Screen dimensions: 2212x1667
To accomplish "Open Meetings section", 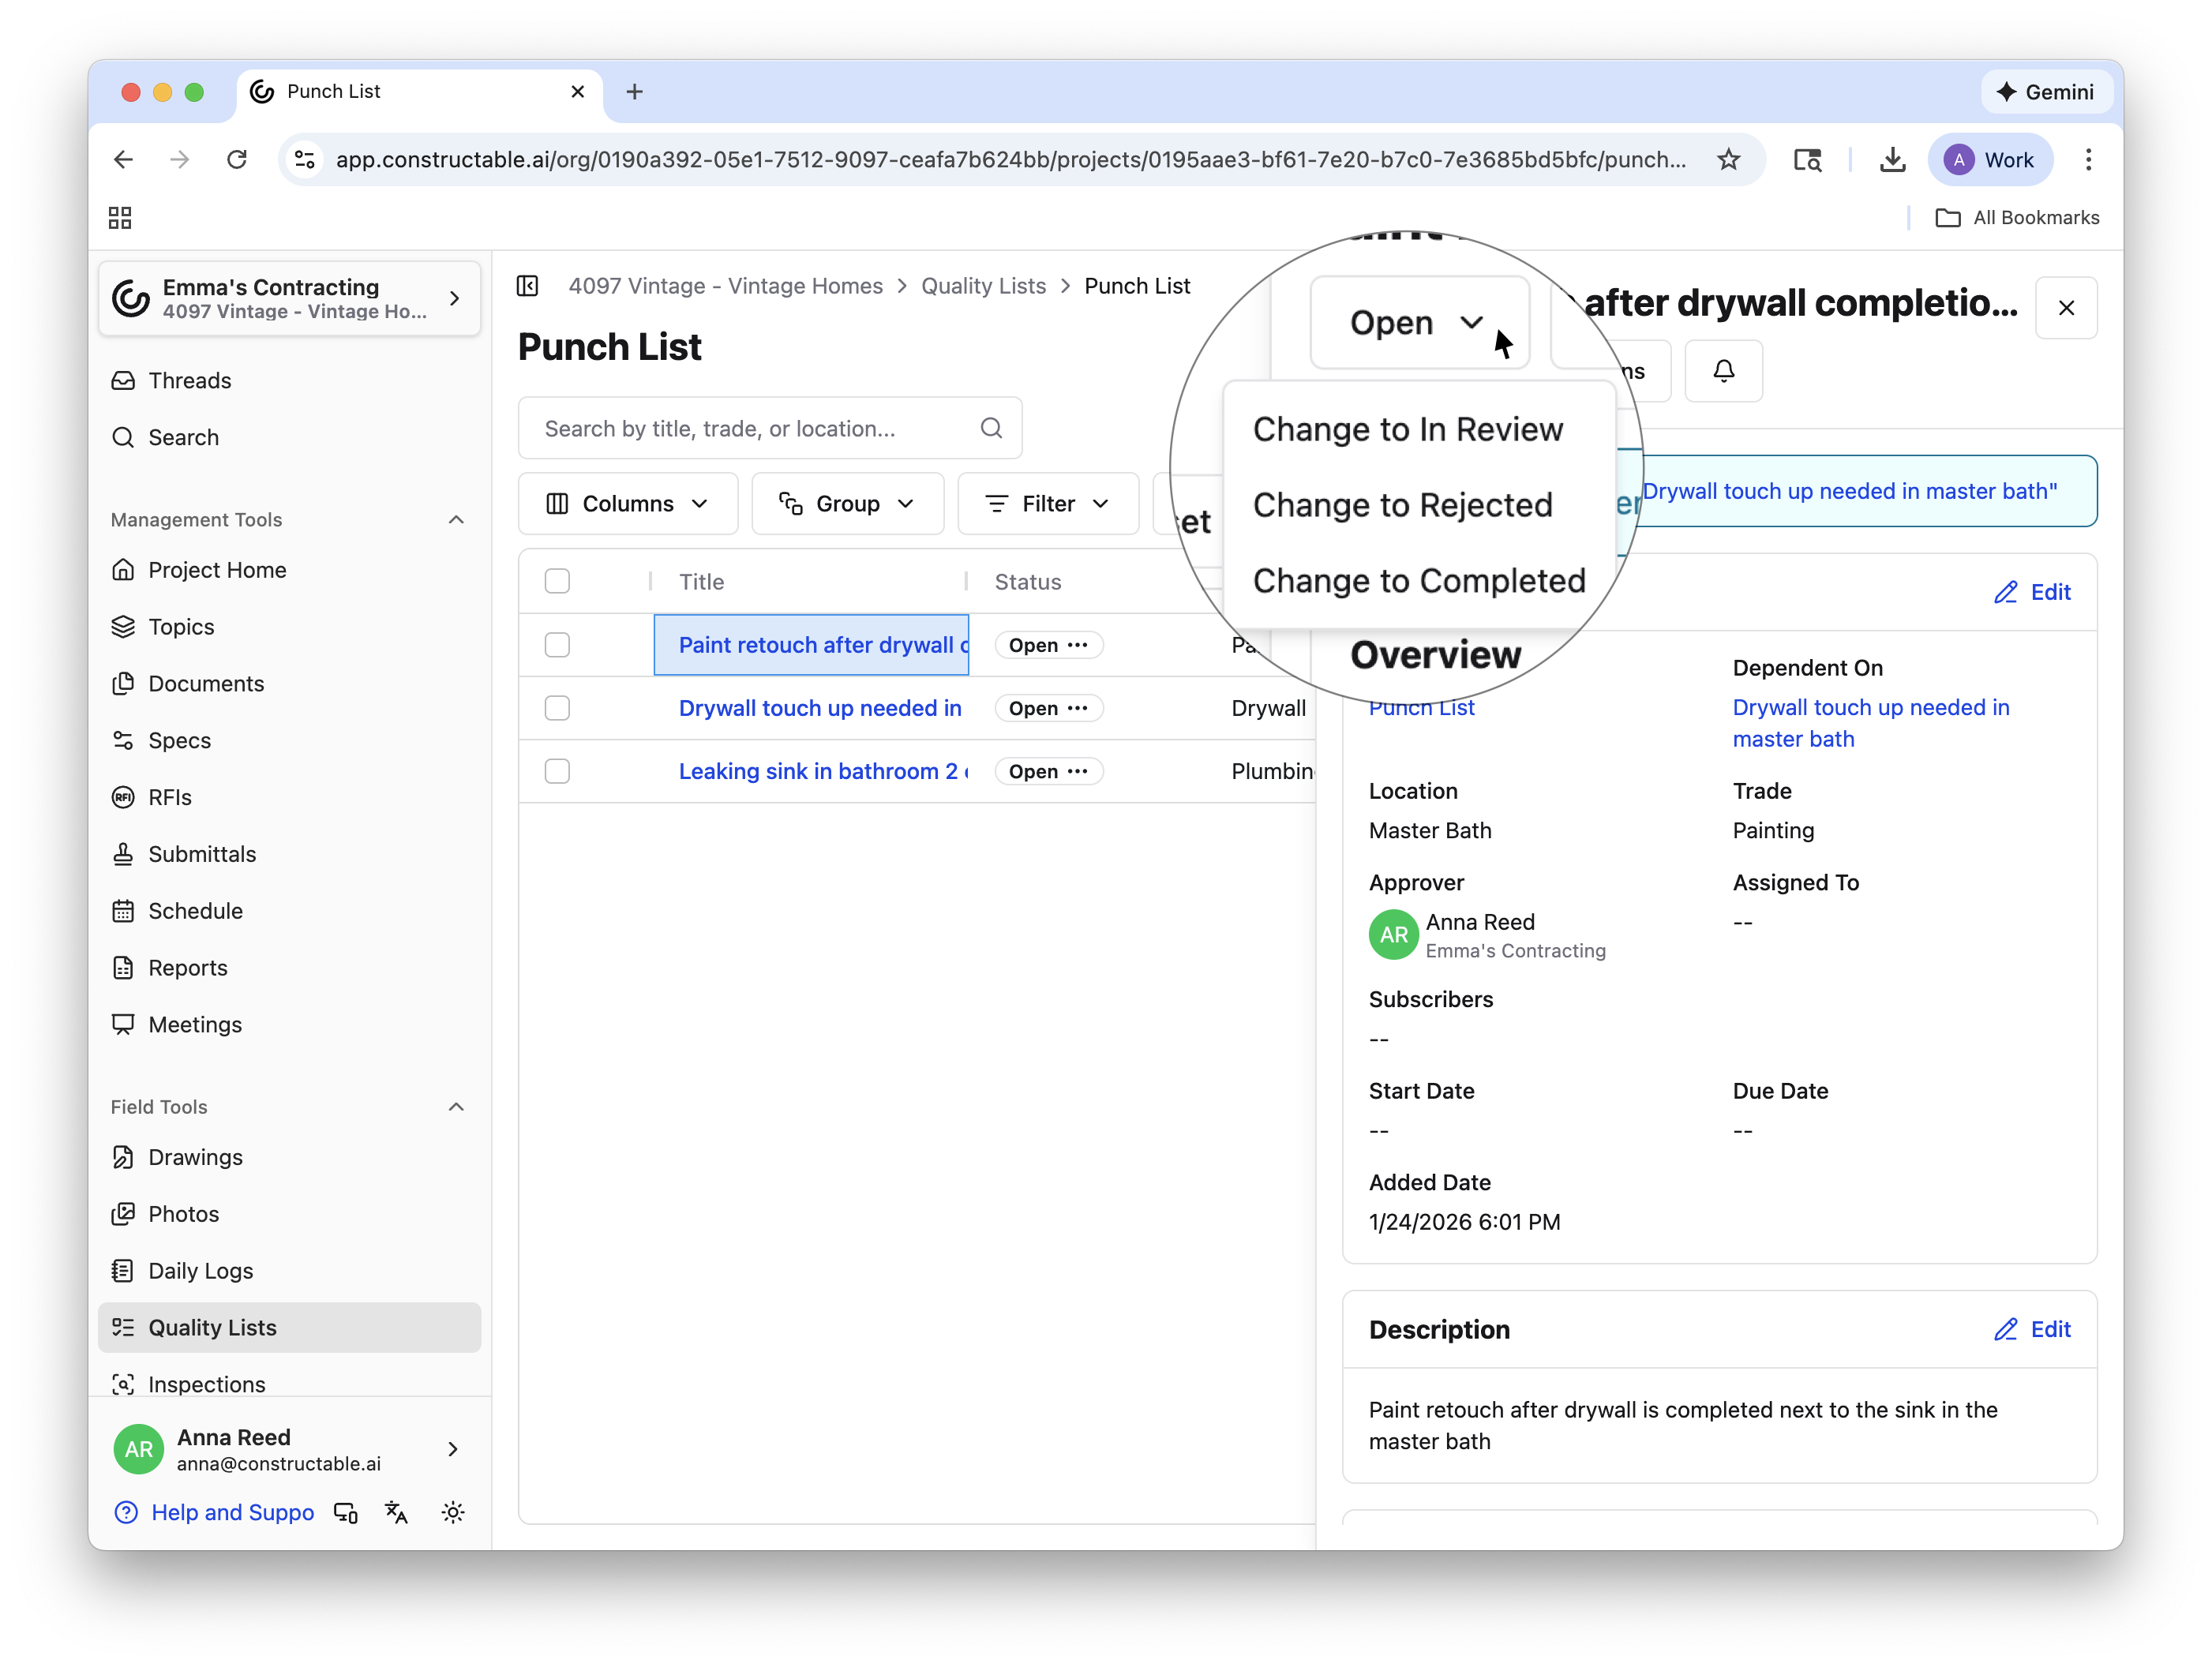I will pos(289,1025).
